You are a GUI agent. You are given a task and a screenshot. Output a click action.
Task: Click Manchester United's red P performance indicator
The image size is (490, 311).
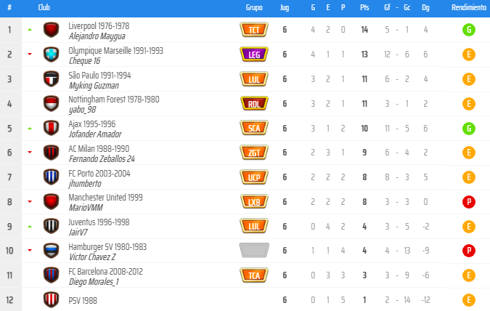[x=469, y=202]
